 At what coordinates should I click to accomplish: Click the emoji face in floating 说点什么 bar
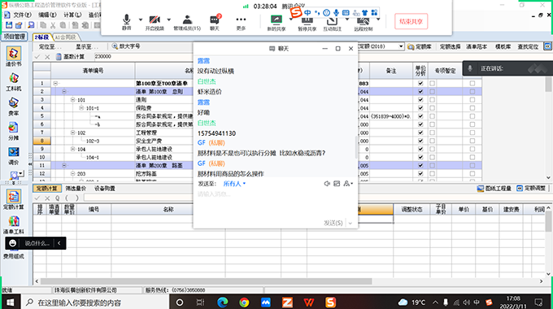[x=13, y=243]
